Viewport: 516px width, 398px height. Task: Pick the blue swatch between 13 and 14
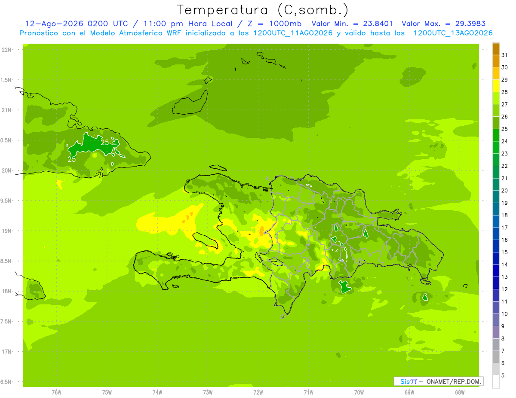click(496, 271)
